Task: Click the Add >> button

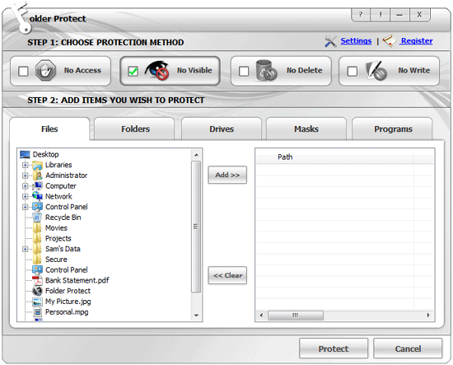Action: tap(227, 175)
